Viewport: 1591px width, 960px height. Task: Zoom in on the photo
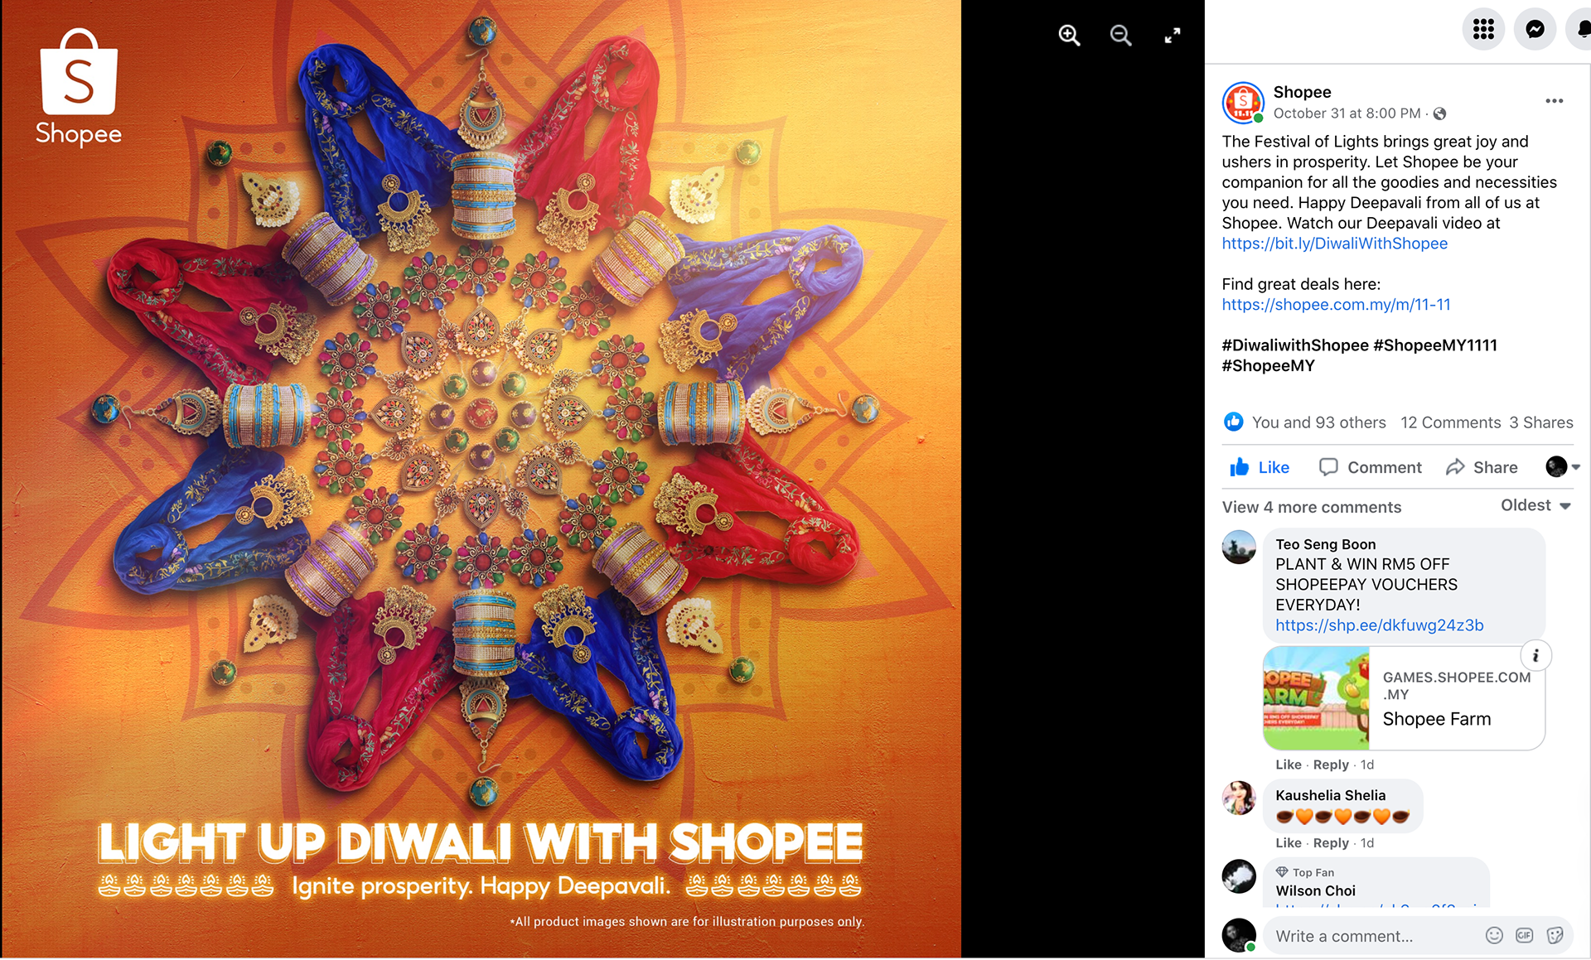1069,35
